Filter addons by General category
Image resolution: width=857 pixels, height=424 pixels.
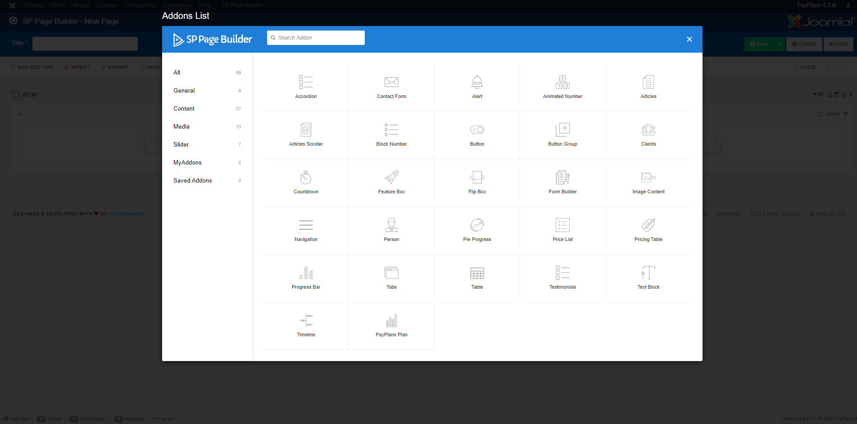click(207, 90)
